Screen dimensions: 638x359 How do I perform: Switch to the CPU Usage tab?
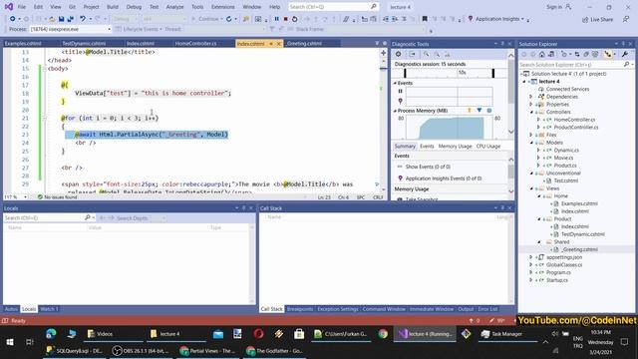tap(487, 147)
